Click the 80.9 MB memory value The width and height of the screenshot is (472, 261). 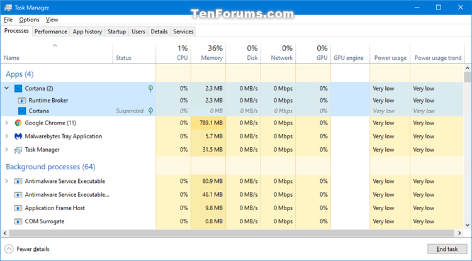[212, 181]
